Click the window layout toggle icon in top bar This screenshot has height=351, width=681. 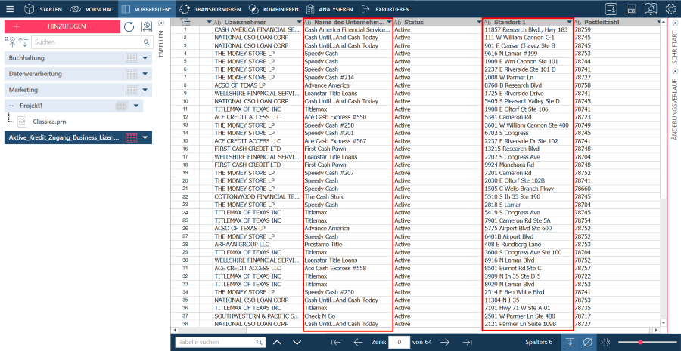[632, 9]
